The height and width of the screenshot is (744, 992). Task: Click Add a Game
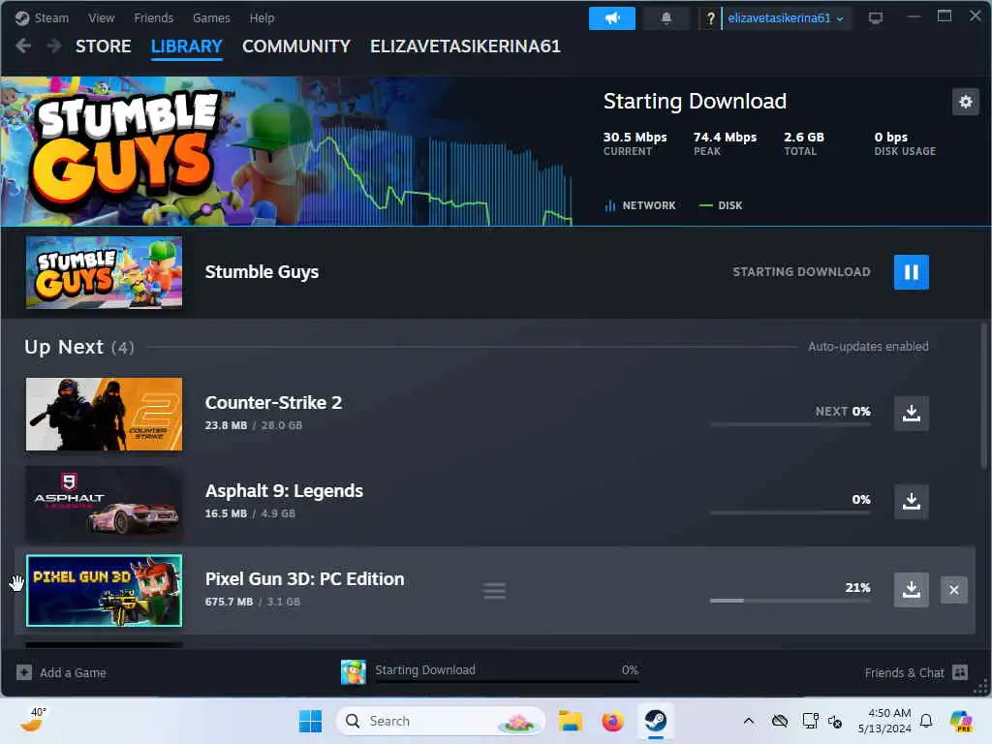61,672
